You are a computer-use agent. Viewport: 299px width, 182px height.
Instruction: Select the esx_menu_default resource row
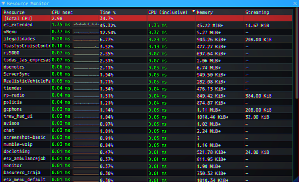148,179
